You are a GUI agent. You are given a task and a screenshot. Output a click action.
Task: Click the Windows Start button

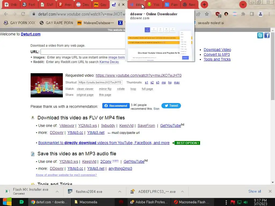click(x=7, y=202)
